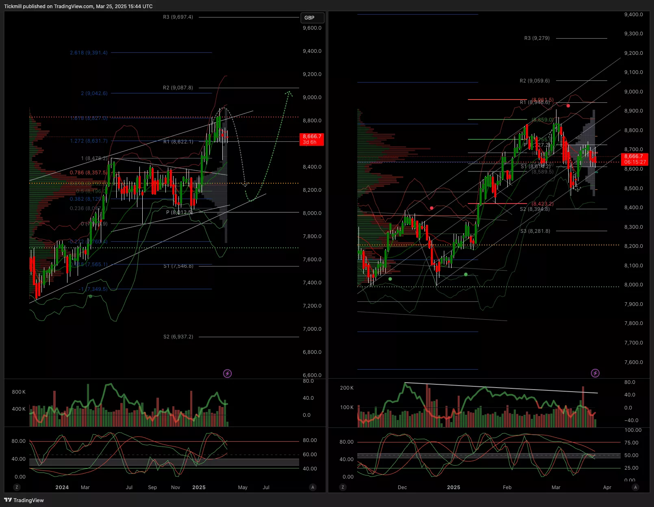654x507 pixels.
Task: Click left chart 8,666.7 price label
Action: pos(312,139)
